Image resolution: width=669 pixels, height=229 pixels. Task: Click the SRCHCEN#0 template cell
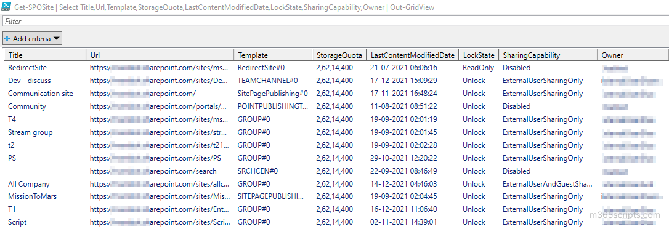[257, 171]
